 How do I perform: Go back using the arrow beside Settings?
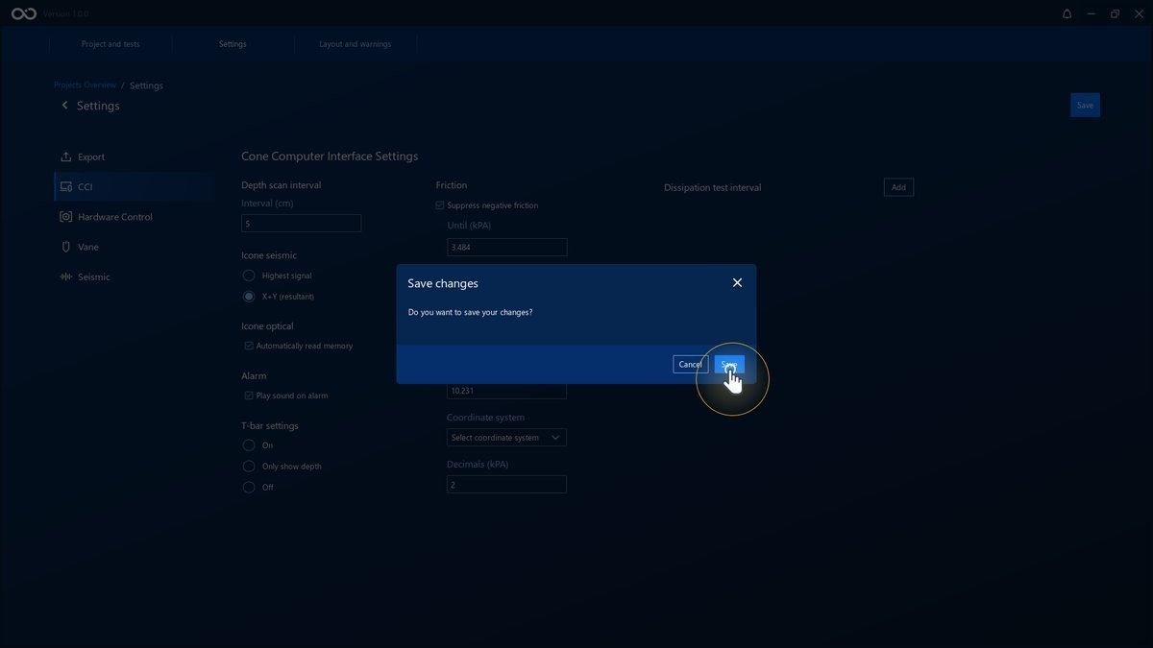(65, 106)
